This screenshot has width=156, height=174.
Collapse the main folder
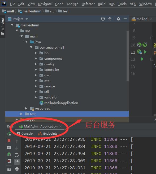[22, 36]
